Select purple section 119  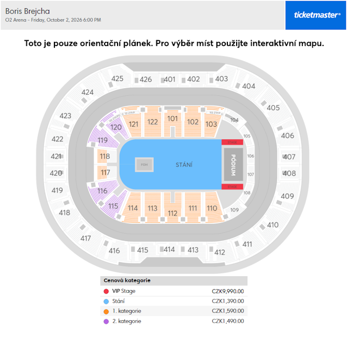pyautogui.click(x=102, y=141)
